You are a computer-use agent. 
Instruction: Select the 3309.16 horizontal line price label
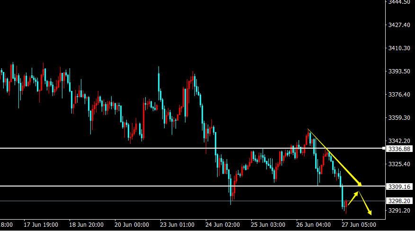[399, 187]
